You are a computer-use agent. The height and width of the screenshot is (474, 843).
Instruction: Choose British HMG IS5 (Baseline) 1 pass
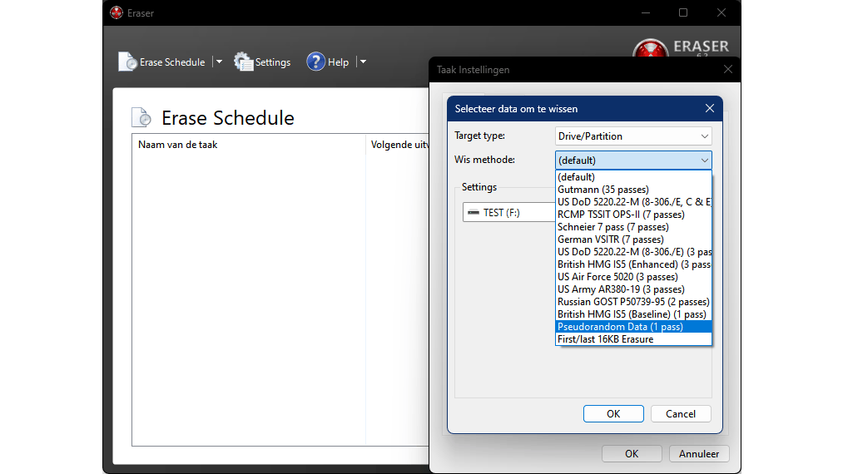pyautogui.click(x=633, y=314)
